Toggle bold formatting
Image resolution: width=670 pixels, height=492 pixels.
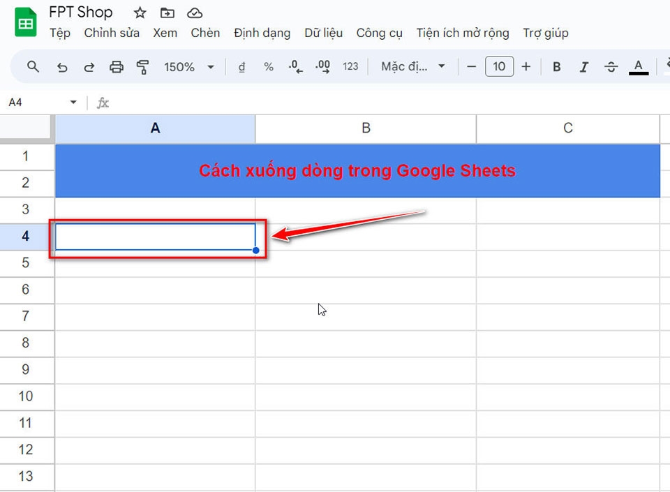556,66
